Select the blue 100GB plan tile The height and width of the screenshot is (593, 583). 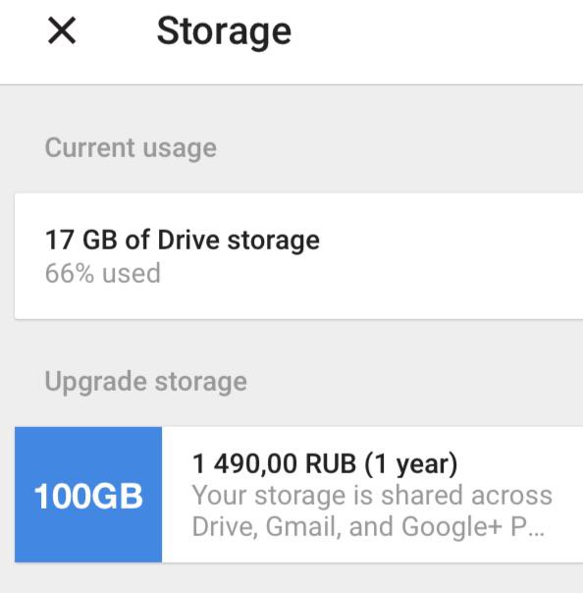click(88, 495)
